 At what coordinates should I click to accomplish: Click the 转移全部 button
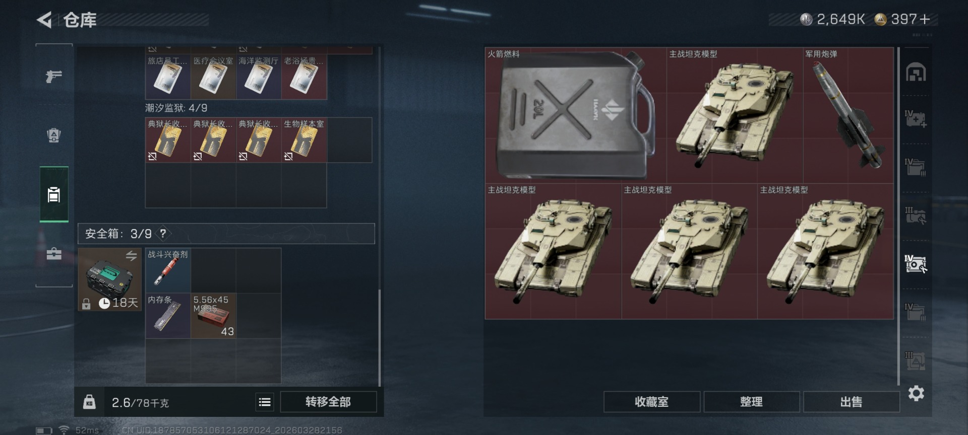click(328, 402)
